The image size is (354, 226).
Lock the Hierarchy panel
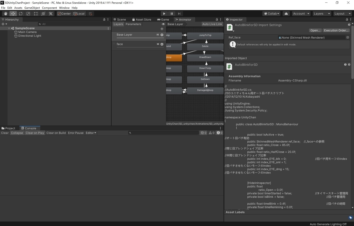point(104,19)
